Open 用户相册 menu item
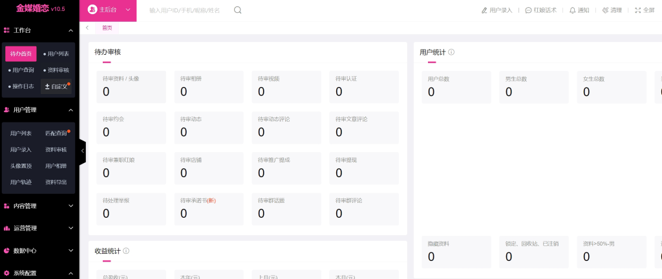 (x=56, y=166)
